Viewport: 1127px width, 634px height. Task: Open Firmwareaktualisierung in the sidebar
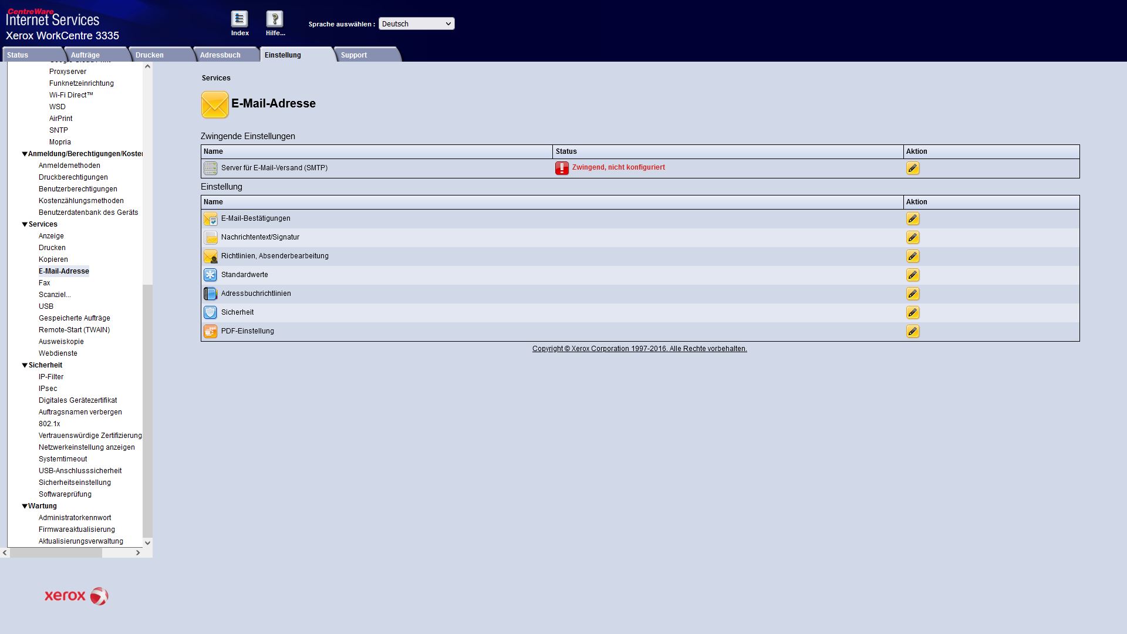coord(77,530)
